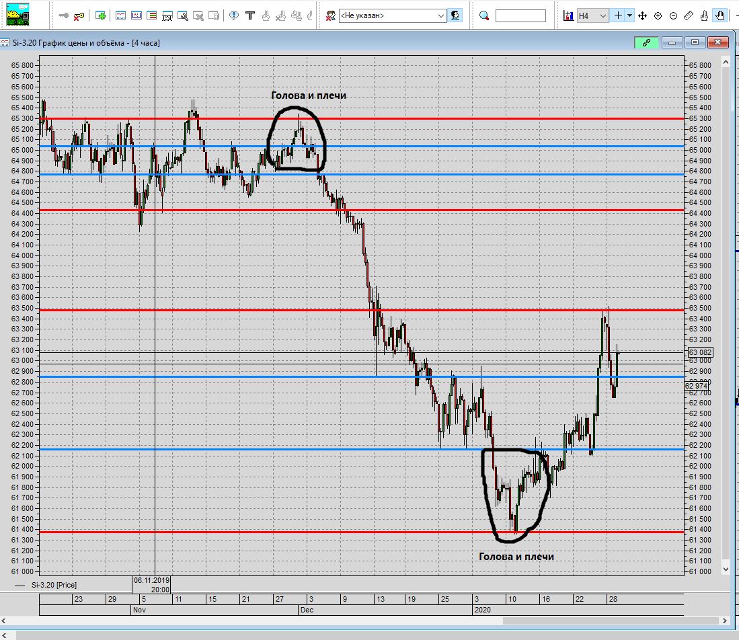The width and height of the screenshot is (739, 640).
Task: Select the bold T text tool icon
Action: click(250, 15)
